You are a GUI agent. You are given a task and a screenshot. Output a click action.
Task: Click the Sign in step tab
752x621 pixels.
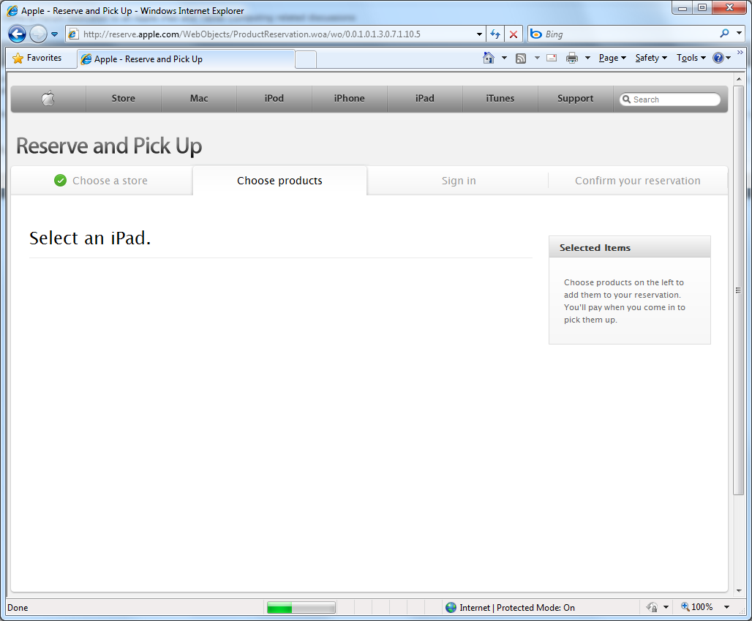tap(459, 181)
